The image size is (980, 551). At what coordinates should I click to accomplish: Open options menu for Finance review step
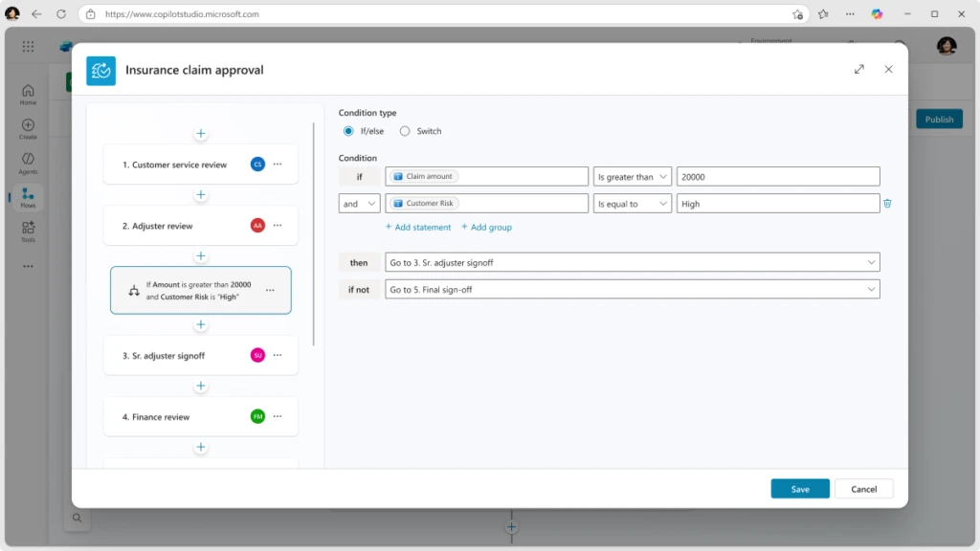click(x=277, y=416)
